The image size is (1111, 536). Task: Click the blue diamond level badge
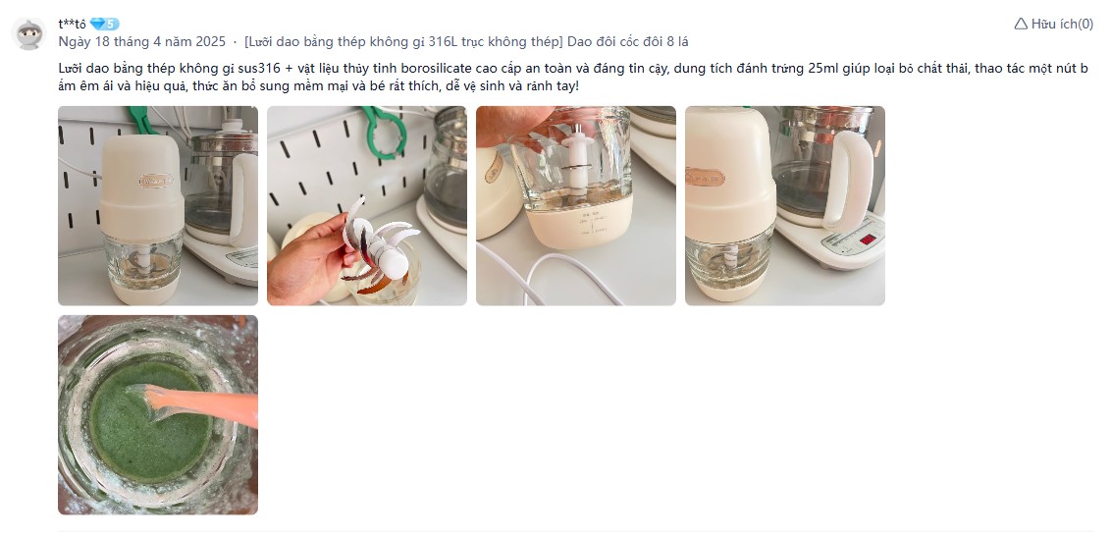[x=105, y=25]
